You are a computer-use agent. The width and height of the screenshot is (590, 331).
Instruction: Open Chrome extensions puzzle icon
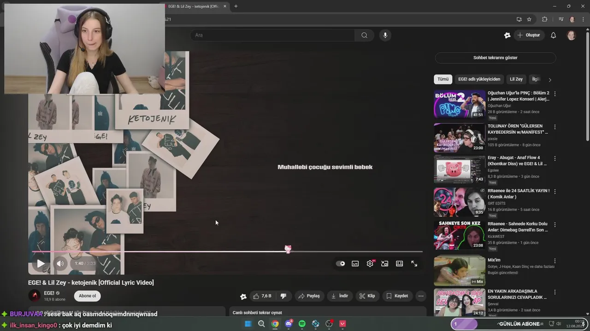[545, 19]
